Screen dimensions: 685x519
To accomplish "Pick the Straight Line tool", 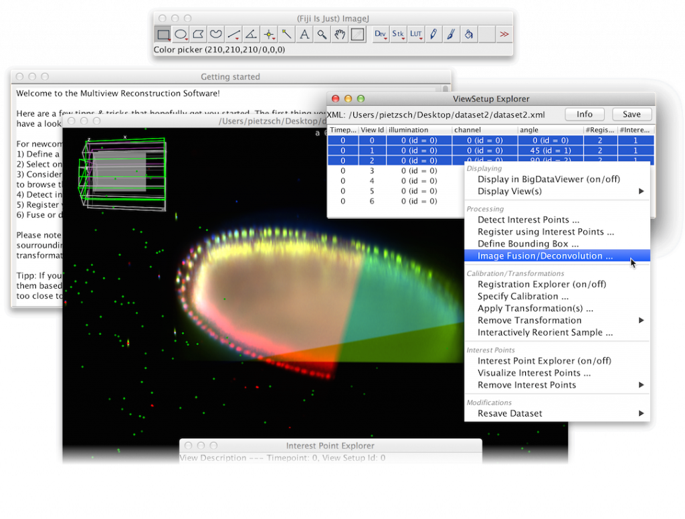I will pyautogui.click(x=233, y=34).
